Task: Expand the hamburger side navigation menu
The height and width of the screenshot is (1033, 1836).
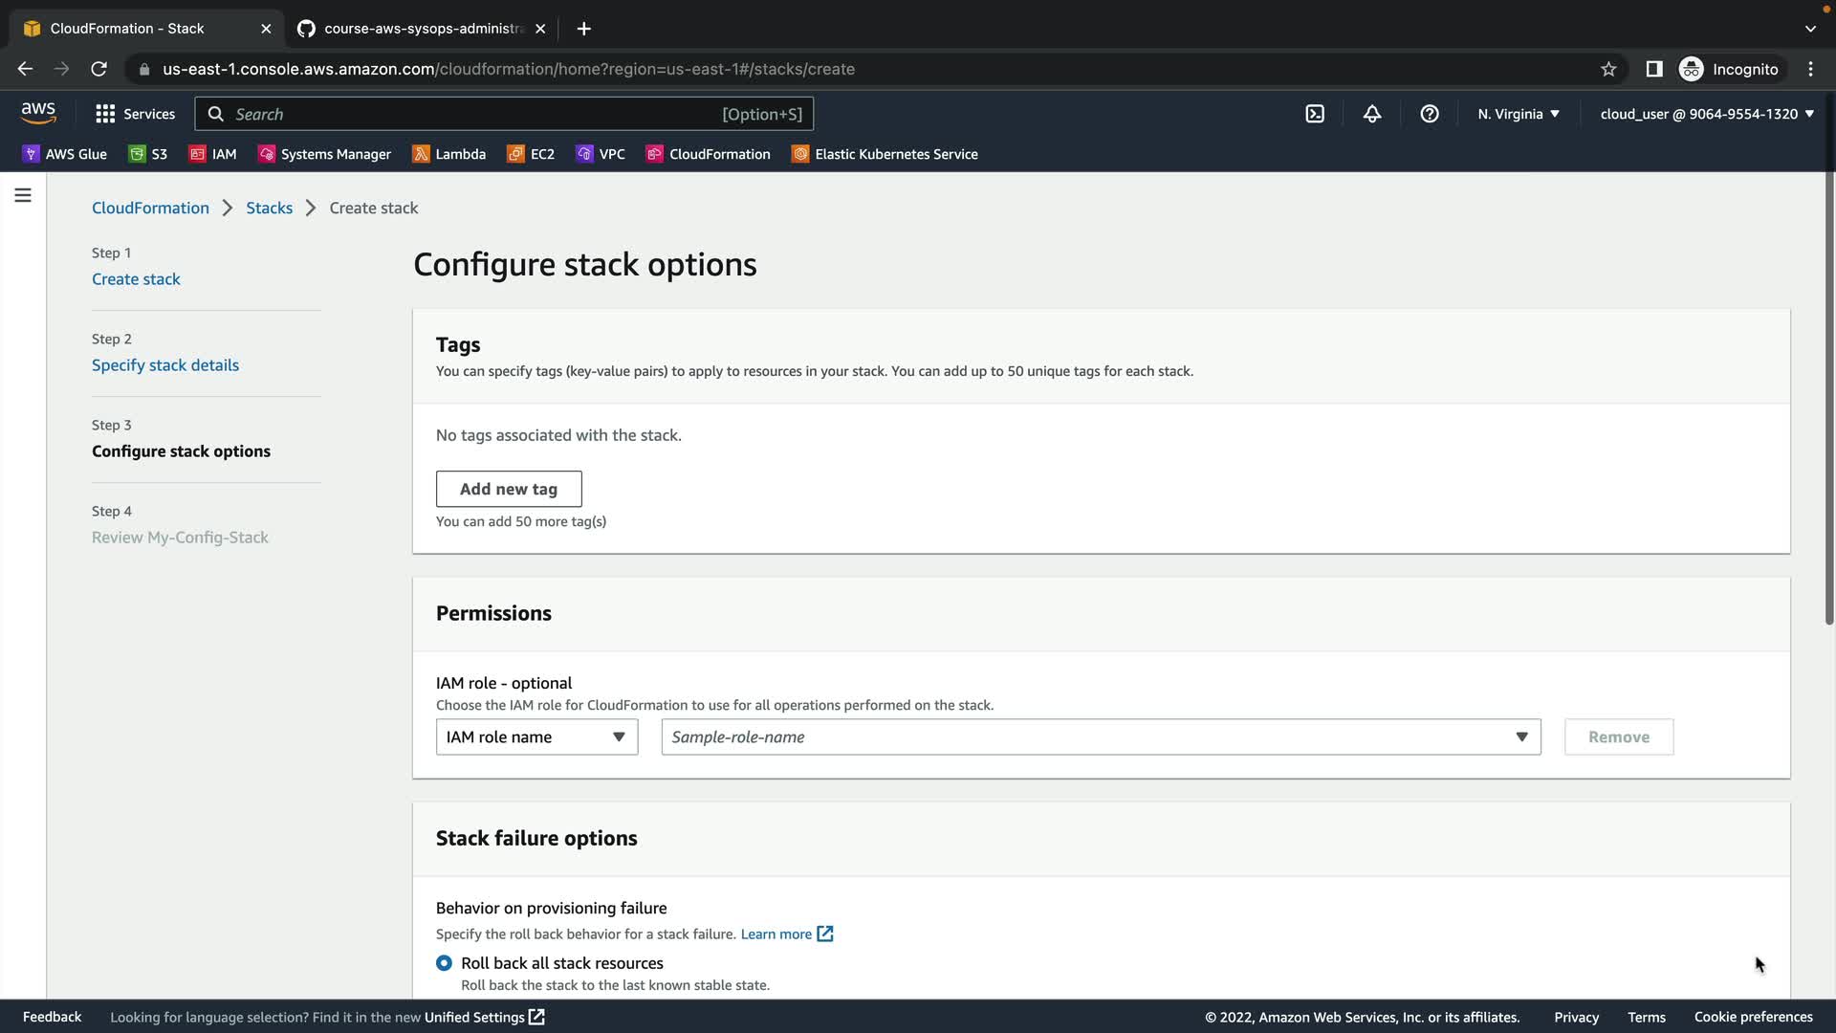Action: coord(23,196)
